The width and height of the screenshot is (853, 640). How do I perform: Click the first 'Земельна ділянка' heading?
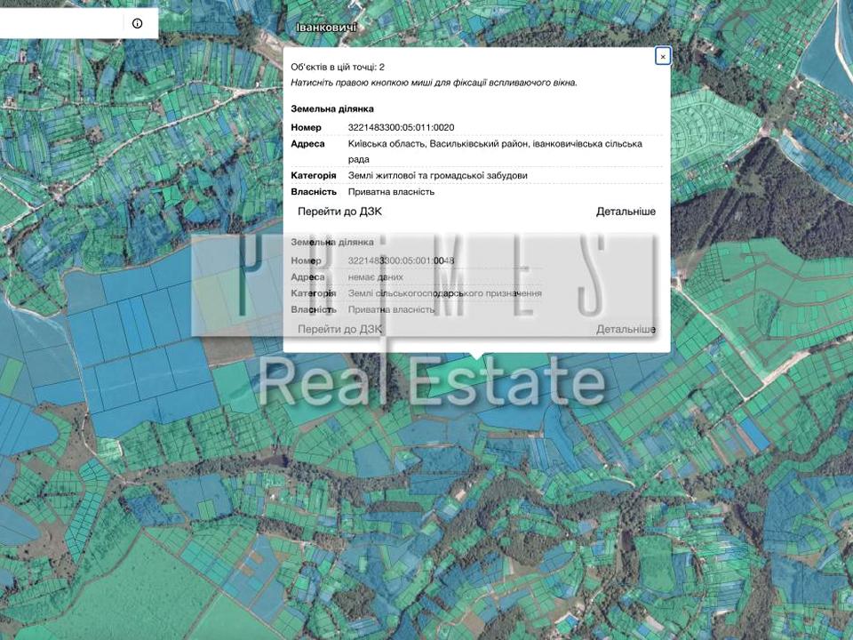click(332, 108)
